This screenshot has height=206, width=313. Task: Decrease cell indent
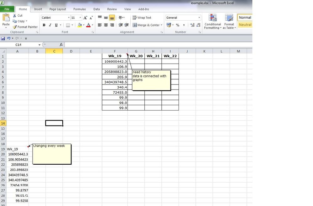coord(121,25)
